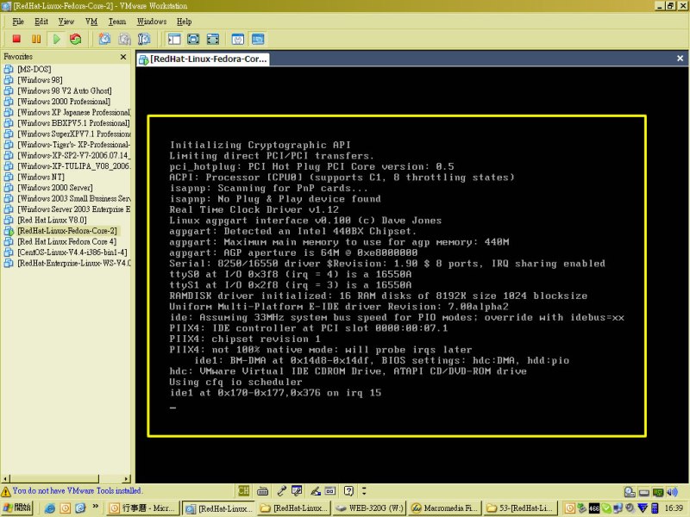The width and height of the screenshot is (690, 517).
Task: Launch Internet Explorer from quick launch
Action: (x=50, y=508)
